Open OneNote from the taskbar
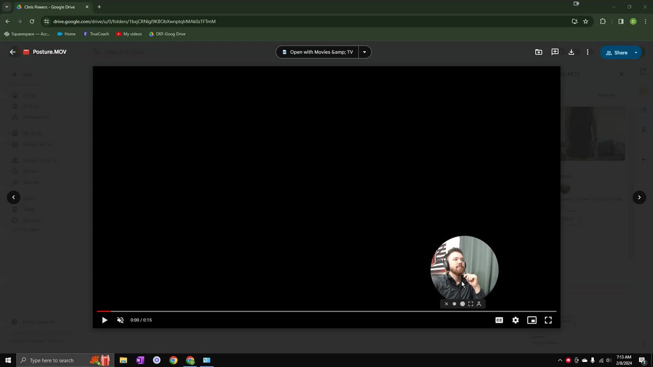 tap(140, 360)
